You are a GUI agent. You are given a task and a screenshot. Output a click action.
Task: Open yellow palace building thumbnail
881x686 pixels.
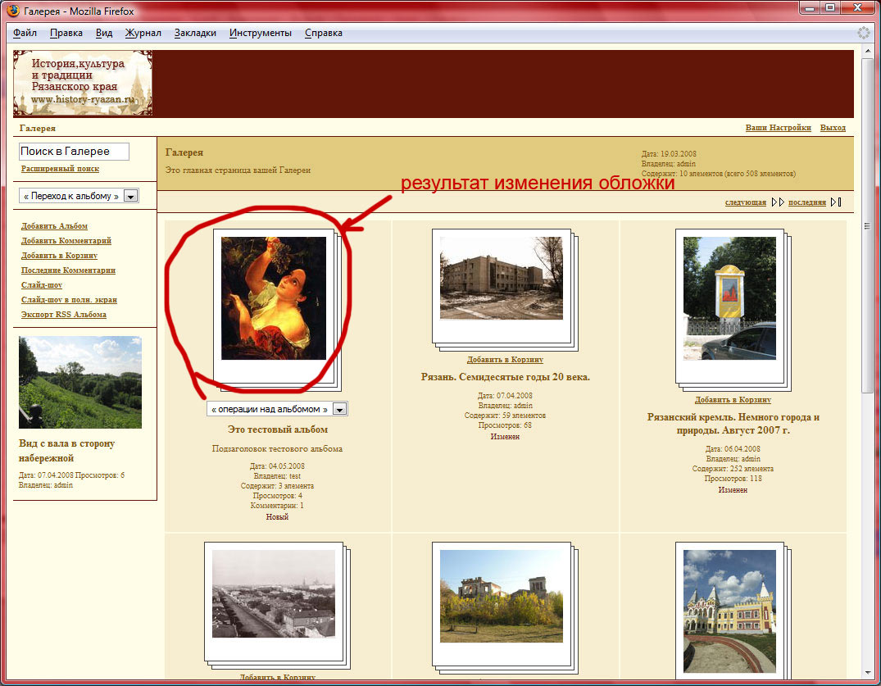[x=729, y=611]
